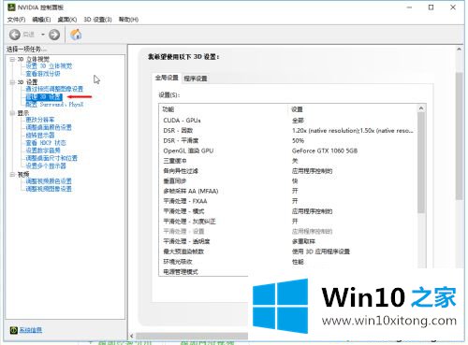Select 设置 3D 立体视觉 in the task tree
Screen dimensions: 468x345
[49, 66]
